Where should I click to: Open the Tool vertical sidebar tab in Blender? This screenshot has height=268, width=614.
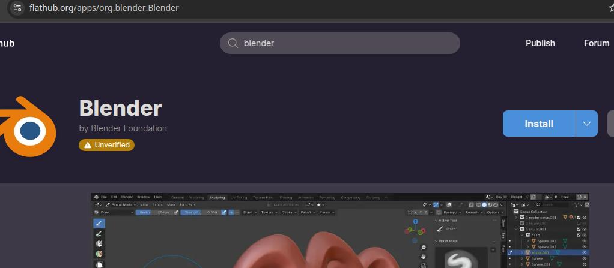tap(503, 236)
